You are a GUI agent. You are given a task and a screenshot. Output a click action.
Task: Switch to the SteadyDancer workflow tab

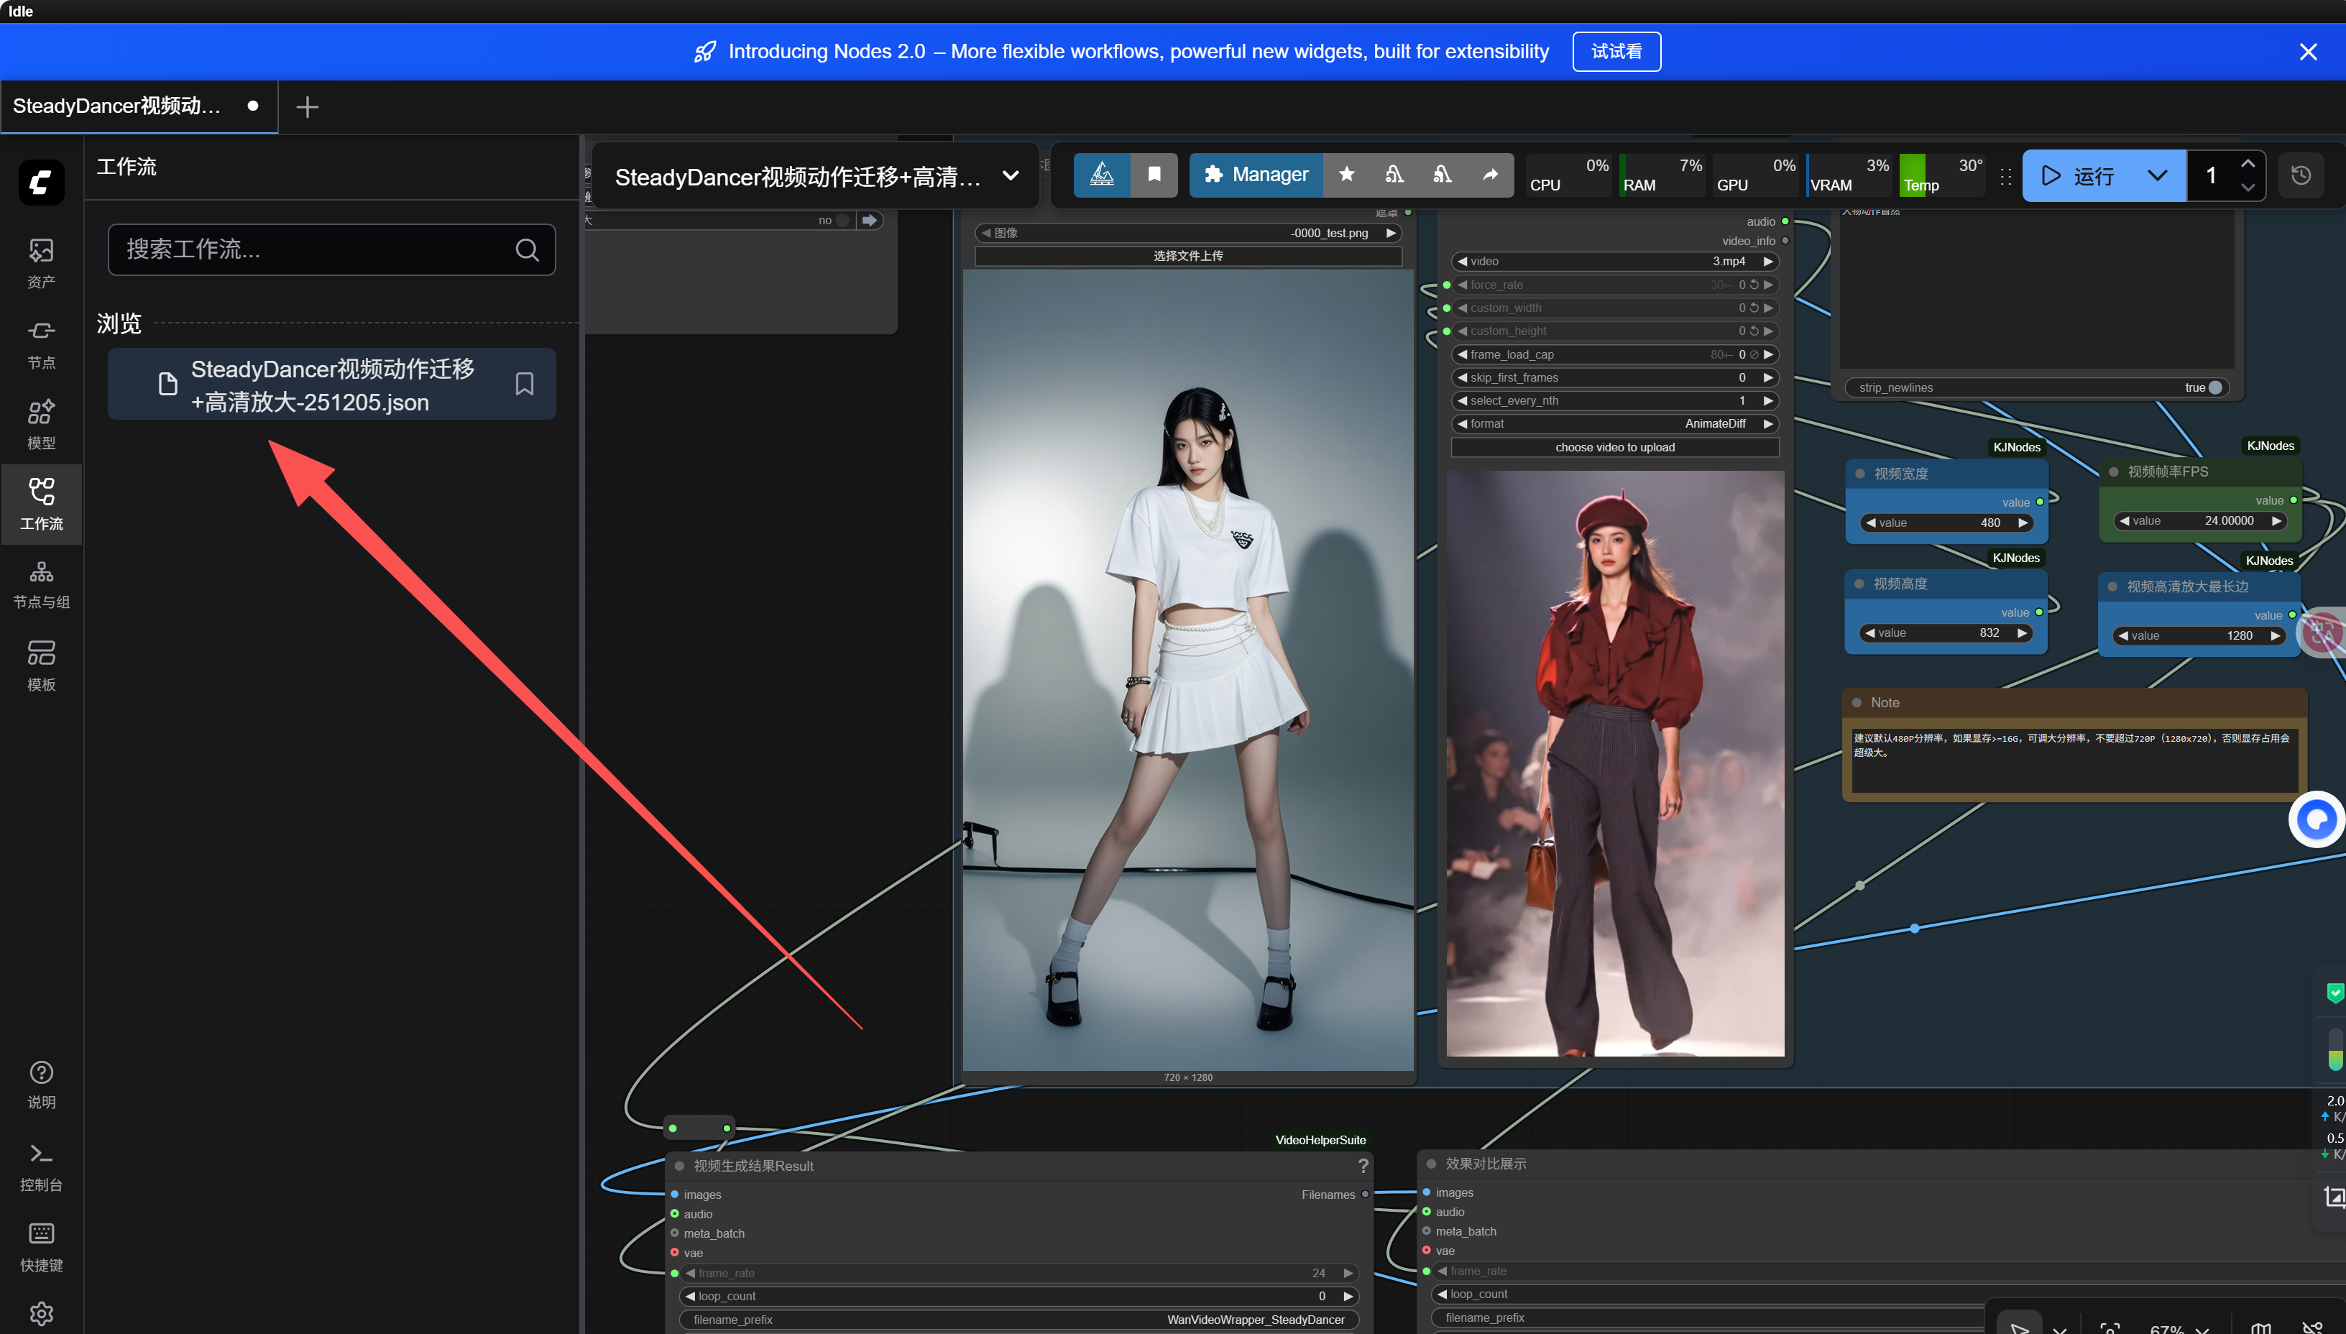[117, 106]
